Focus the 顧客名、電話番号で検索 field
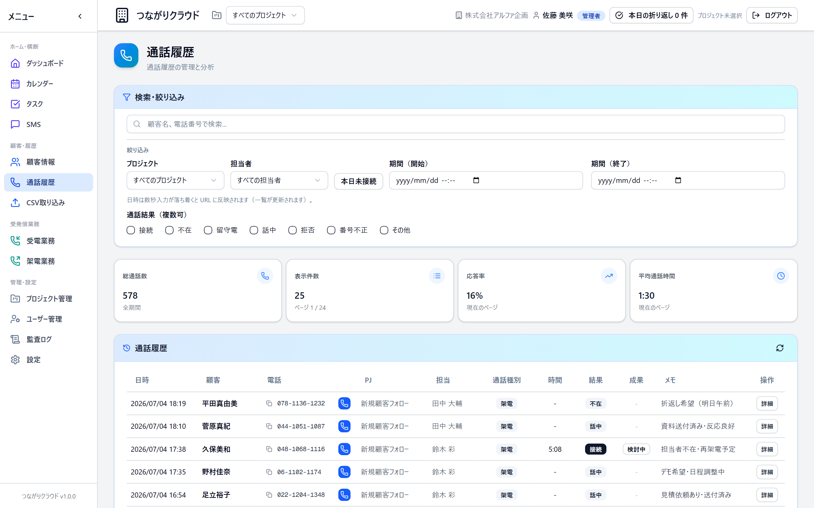The width and height of the screenshot is (814, 508). coord(456,124)
